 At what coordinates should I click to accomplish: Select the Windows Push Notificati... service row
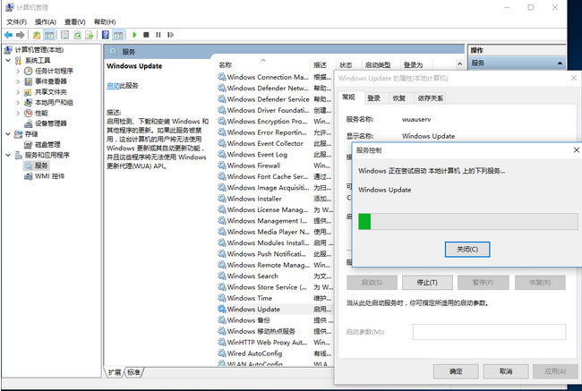(275, 254)
